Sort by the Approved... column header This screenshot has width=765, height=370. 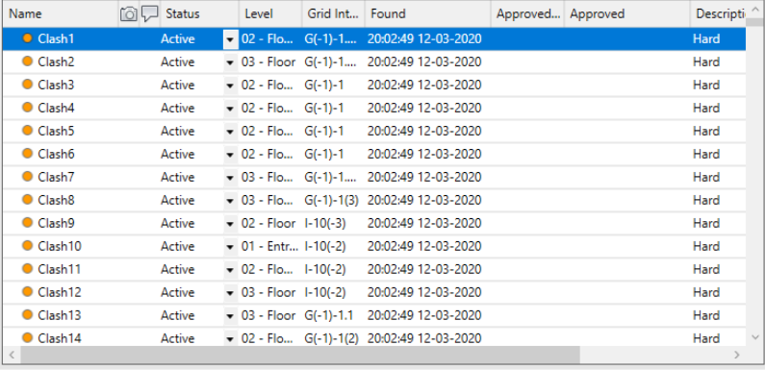coord(527,13)
